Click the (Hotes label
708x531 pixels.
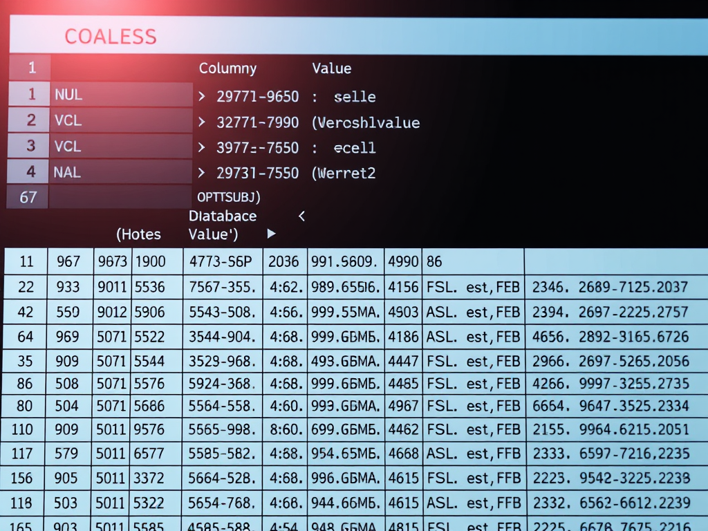[139, 234]
